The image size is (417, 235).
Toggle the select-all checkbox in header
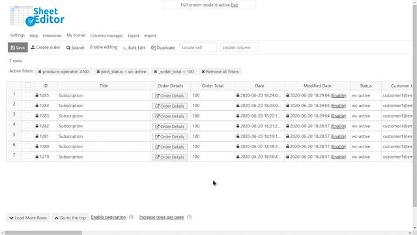click(27, 86)
